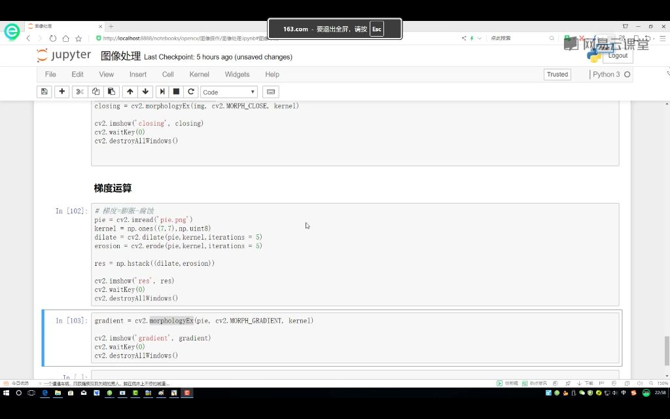Paste cells below using the toolbar icon
Screen dimensions: 670x419
tap(111, 92)
